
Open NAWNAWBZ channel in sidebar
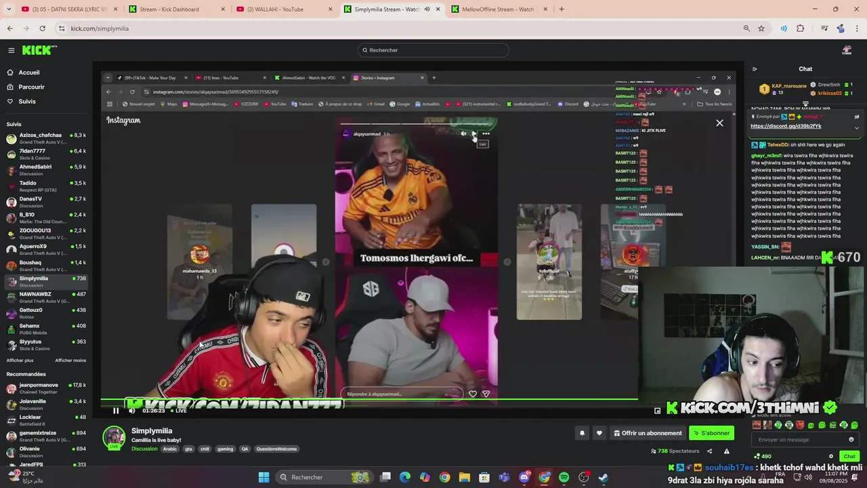click(x=46, y=298)
